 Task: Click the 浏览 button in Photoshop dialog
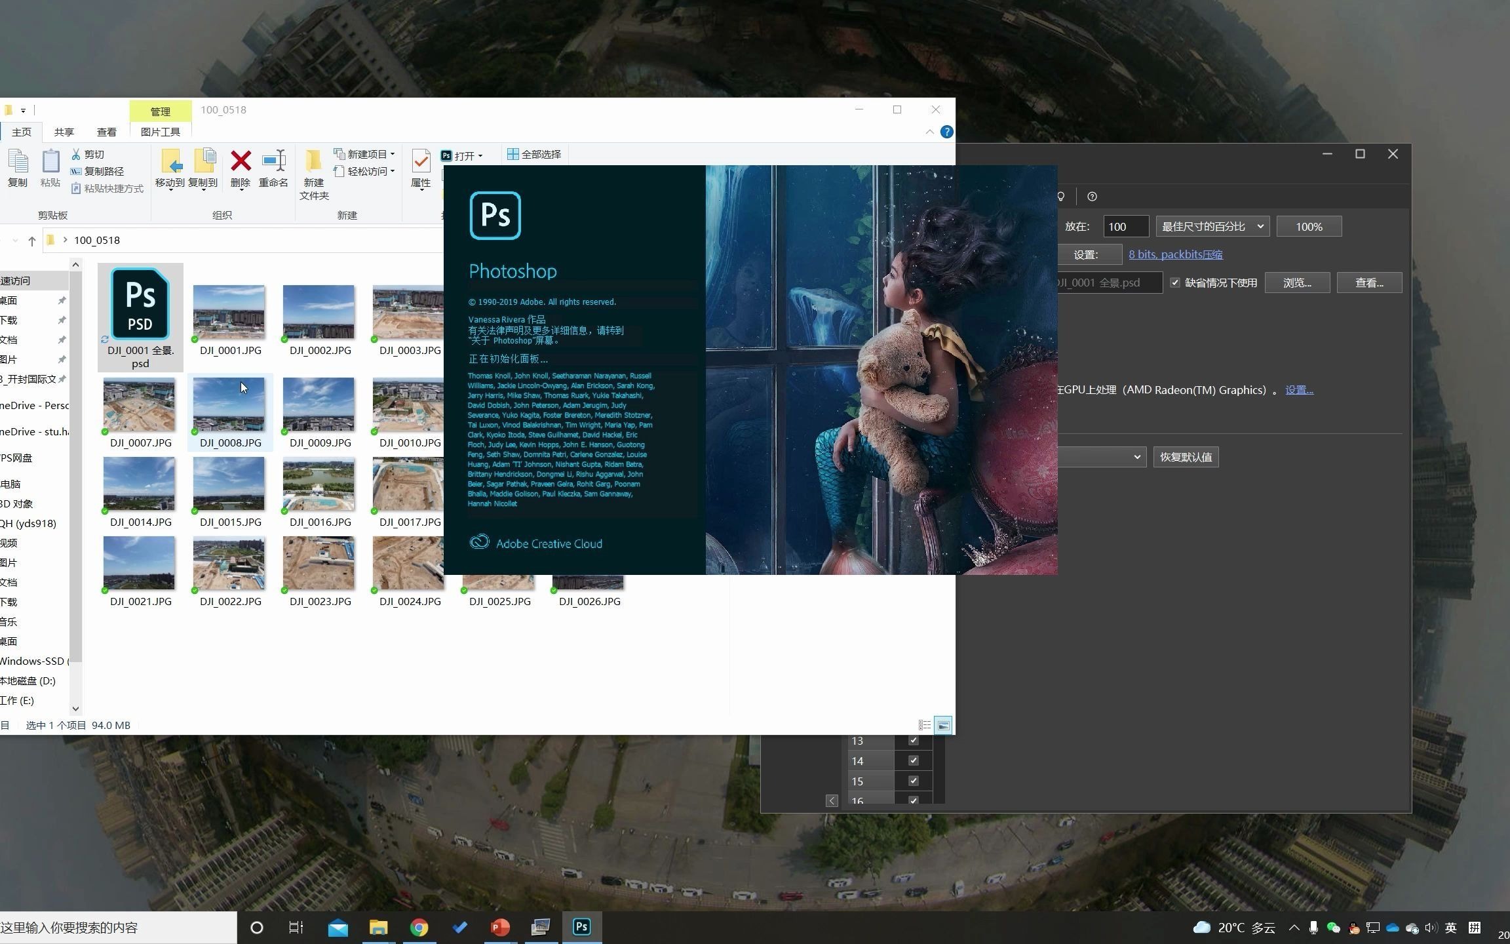1297,283
